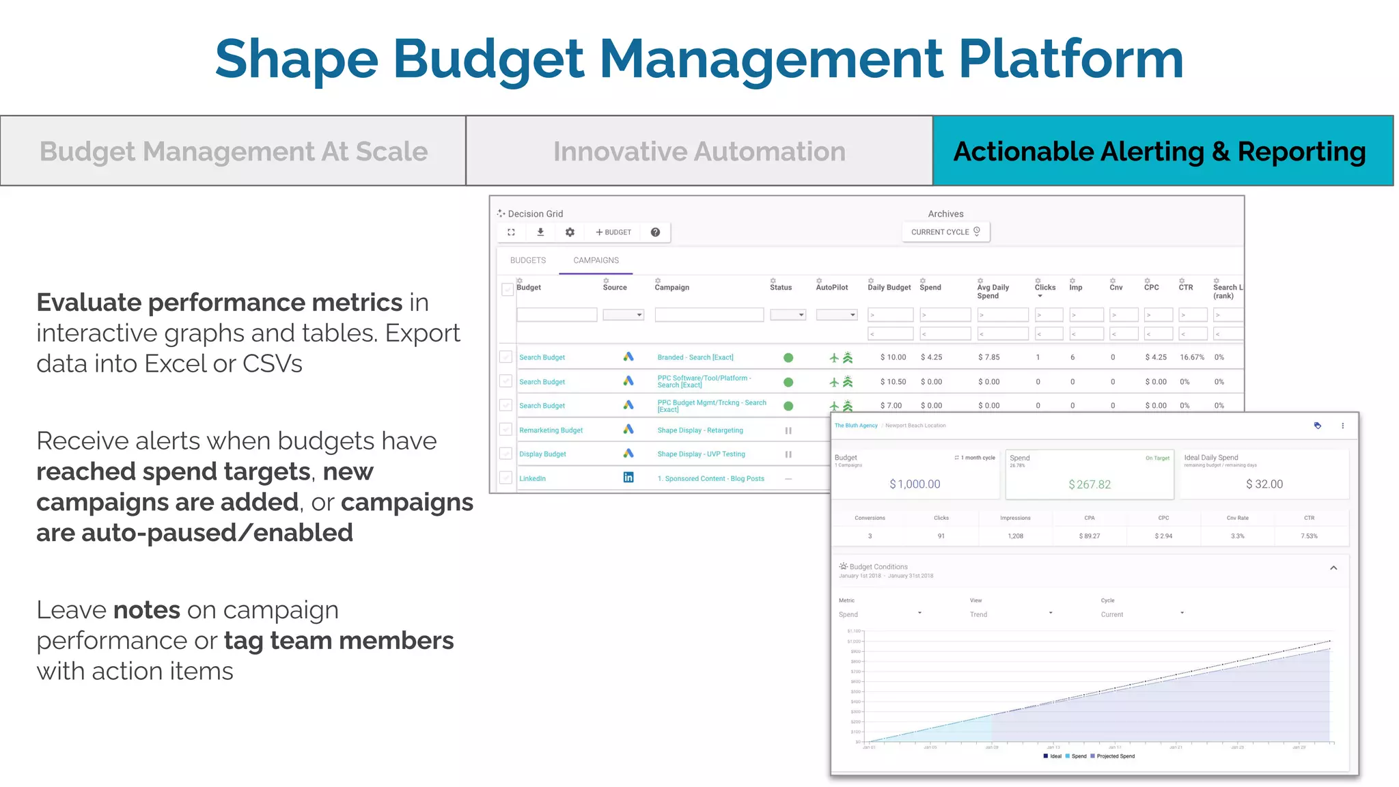Image resolution: width=1399 pixels, height=787 pixels.
Task: Open the Branded - Search [Exact] campaign link
Action: point(695,357)
